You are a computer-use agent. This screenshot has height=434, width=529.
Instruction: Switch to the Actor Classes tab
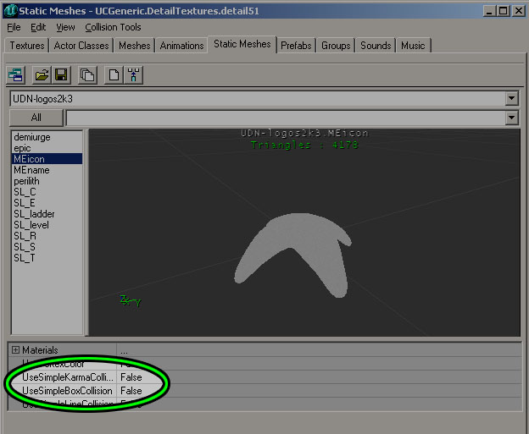point(81,46)
